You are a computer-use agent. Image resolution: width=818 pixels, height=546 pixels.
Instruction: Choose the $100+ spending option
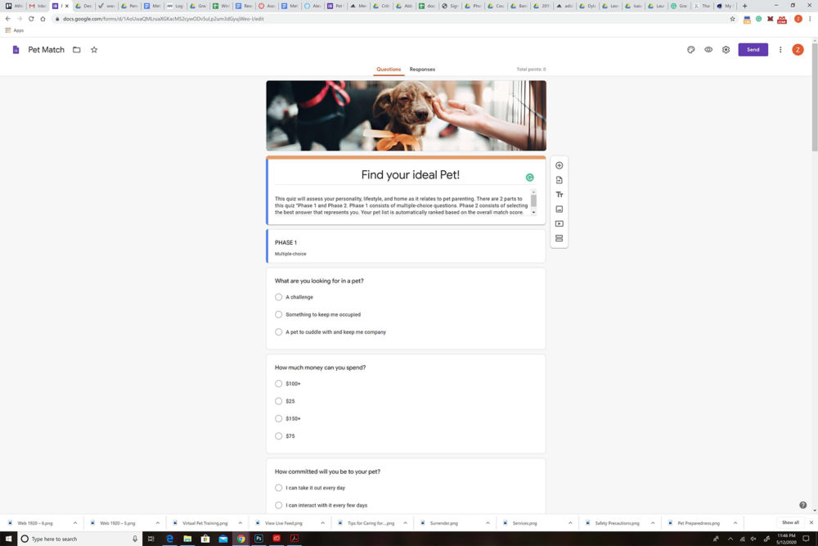click(x=279, y=384)
